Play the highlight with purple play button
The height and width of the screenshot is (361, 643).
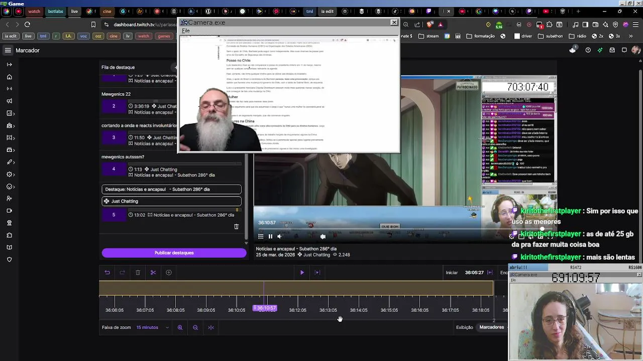[302, 272]
